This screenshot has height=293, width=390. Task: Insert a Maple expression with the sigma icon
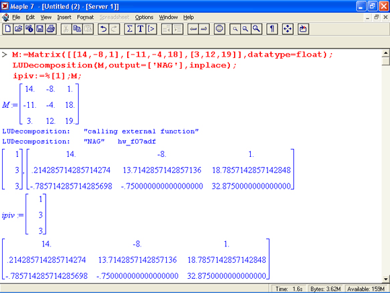[x=130, y=29]
